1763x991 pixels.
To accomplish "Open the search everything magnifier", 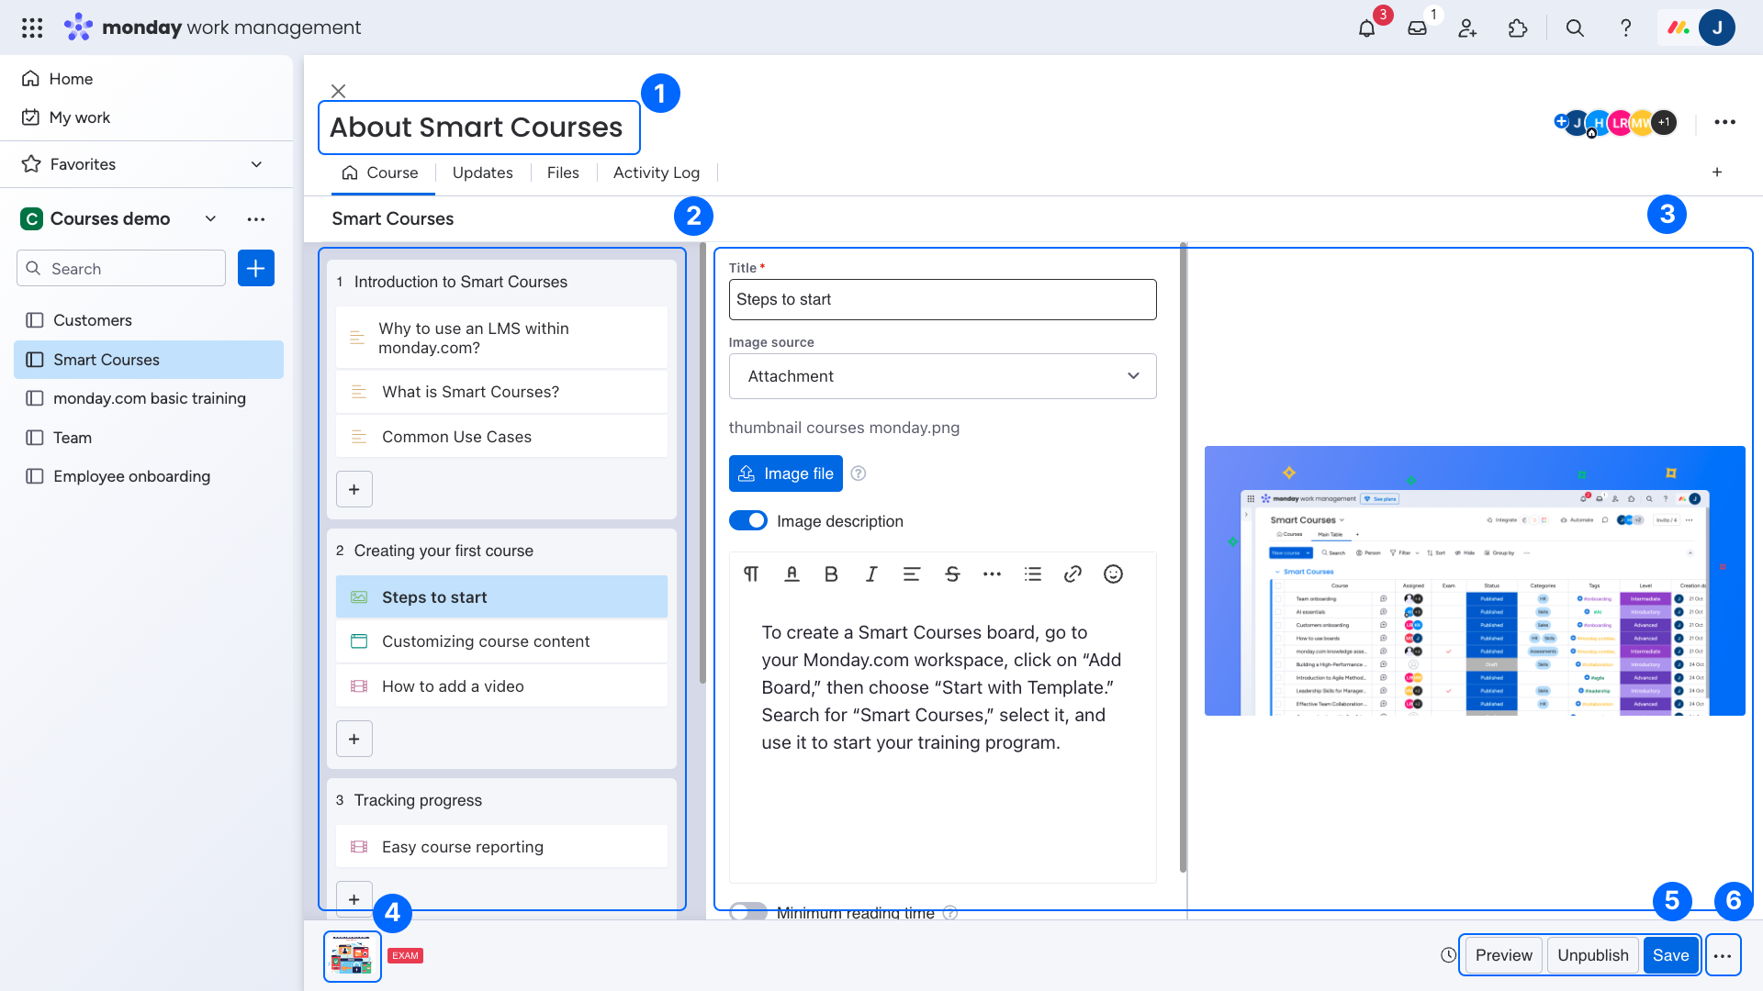I will point(1575,28).
